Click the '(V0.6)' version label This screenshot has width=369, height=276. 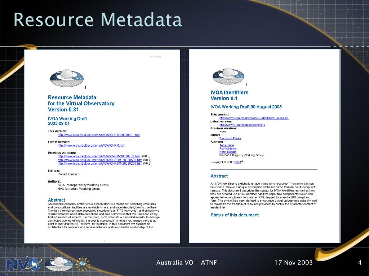click(x=147, y=164)
